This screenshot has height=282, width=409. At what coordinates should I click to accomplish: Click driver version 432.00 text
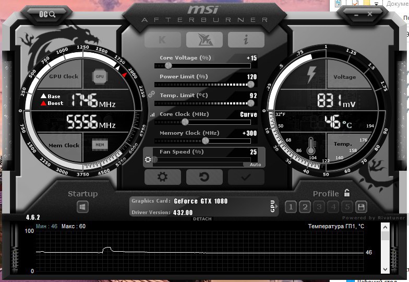(183, 213)
